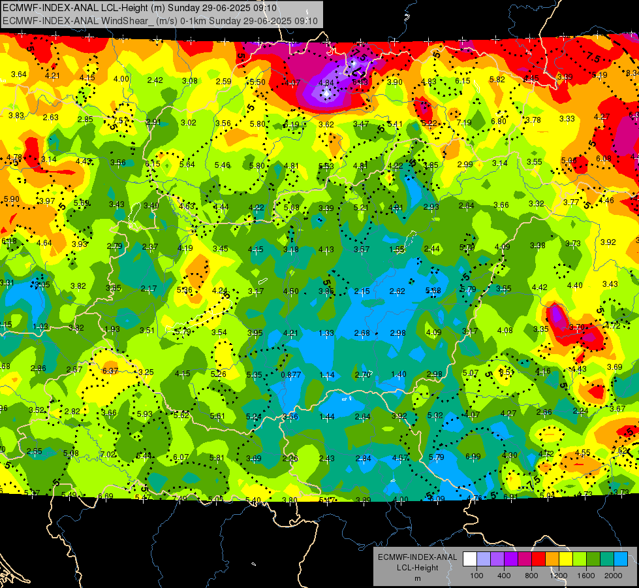Click the 2.37 wind shear value

tap(150, 247)
